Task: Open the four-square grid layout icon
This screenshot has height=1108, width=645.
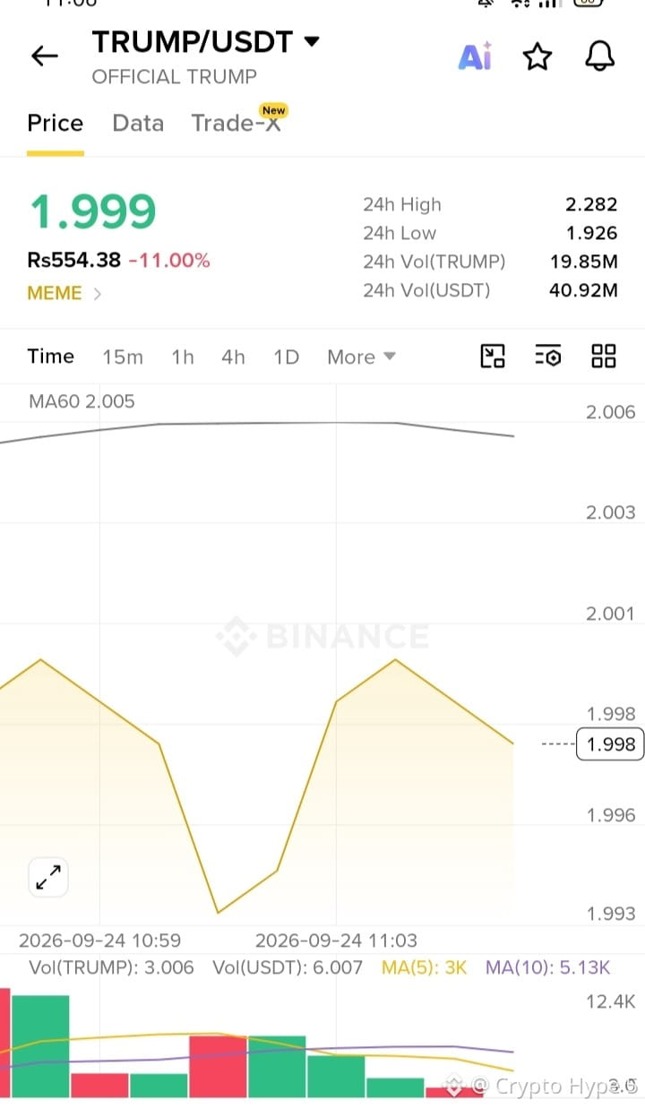Action: (604, 356)
